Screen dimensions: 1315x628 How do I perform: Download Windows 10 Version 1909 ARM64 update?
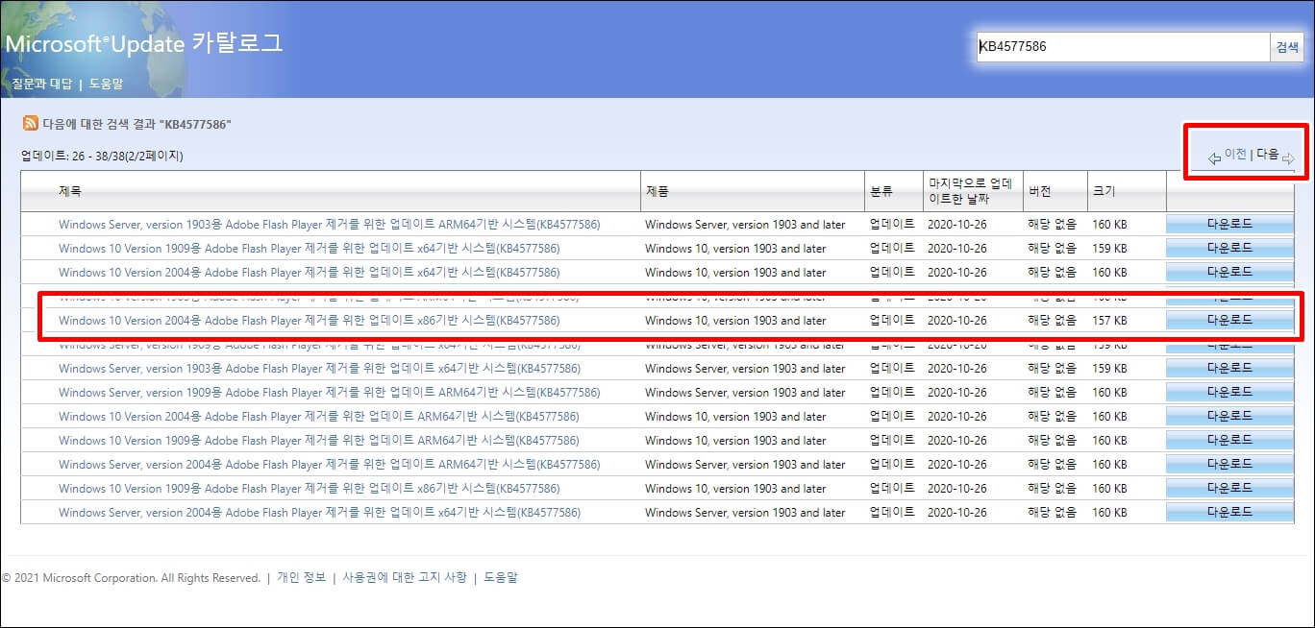point(1229,440)
